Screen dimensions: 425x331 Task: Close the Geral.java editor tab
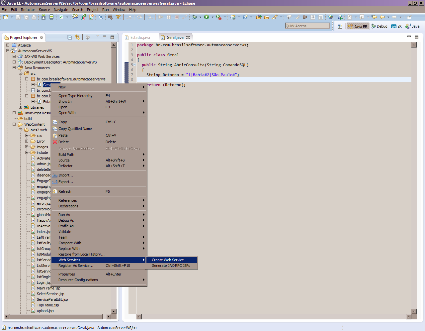[x=188, y=38]
